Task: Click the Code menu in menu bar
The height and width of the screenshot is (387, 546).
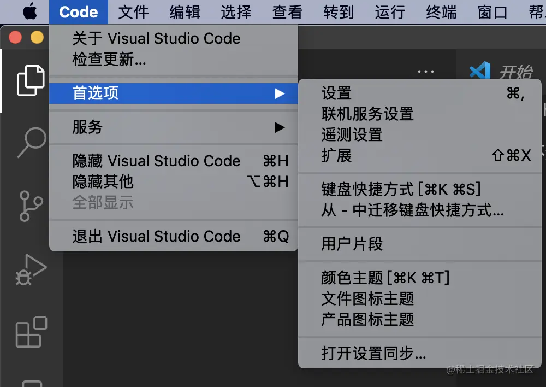Action: [x=78, y=12]
